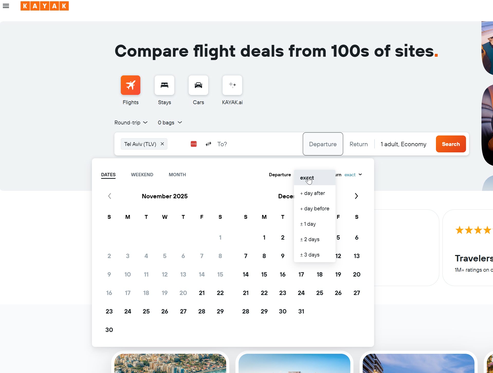Select November 30 in the calendar
493x373 pixels.
(109, 330)
